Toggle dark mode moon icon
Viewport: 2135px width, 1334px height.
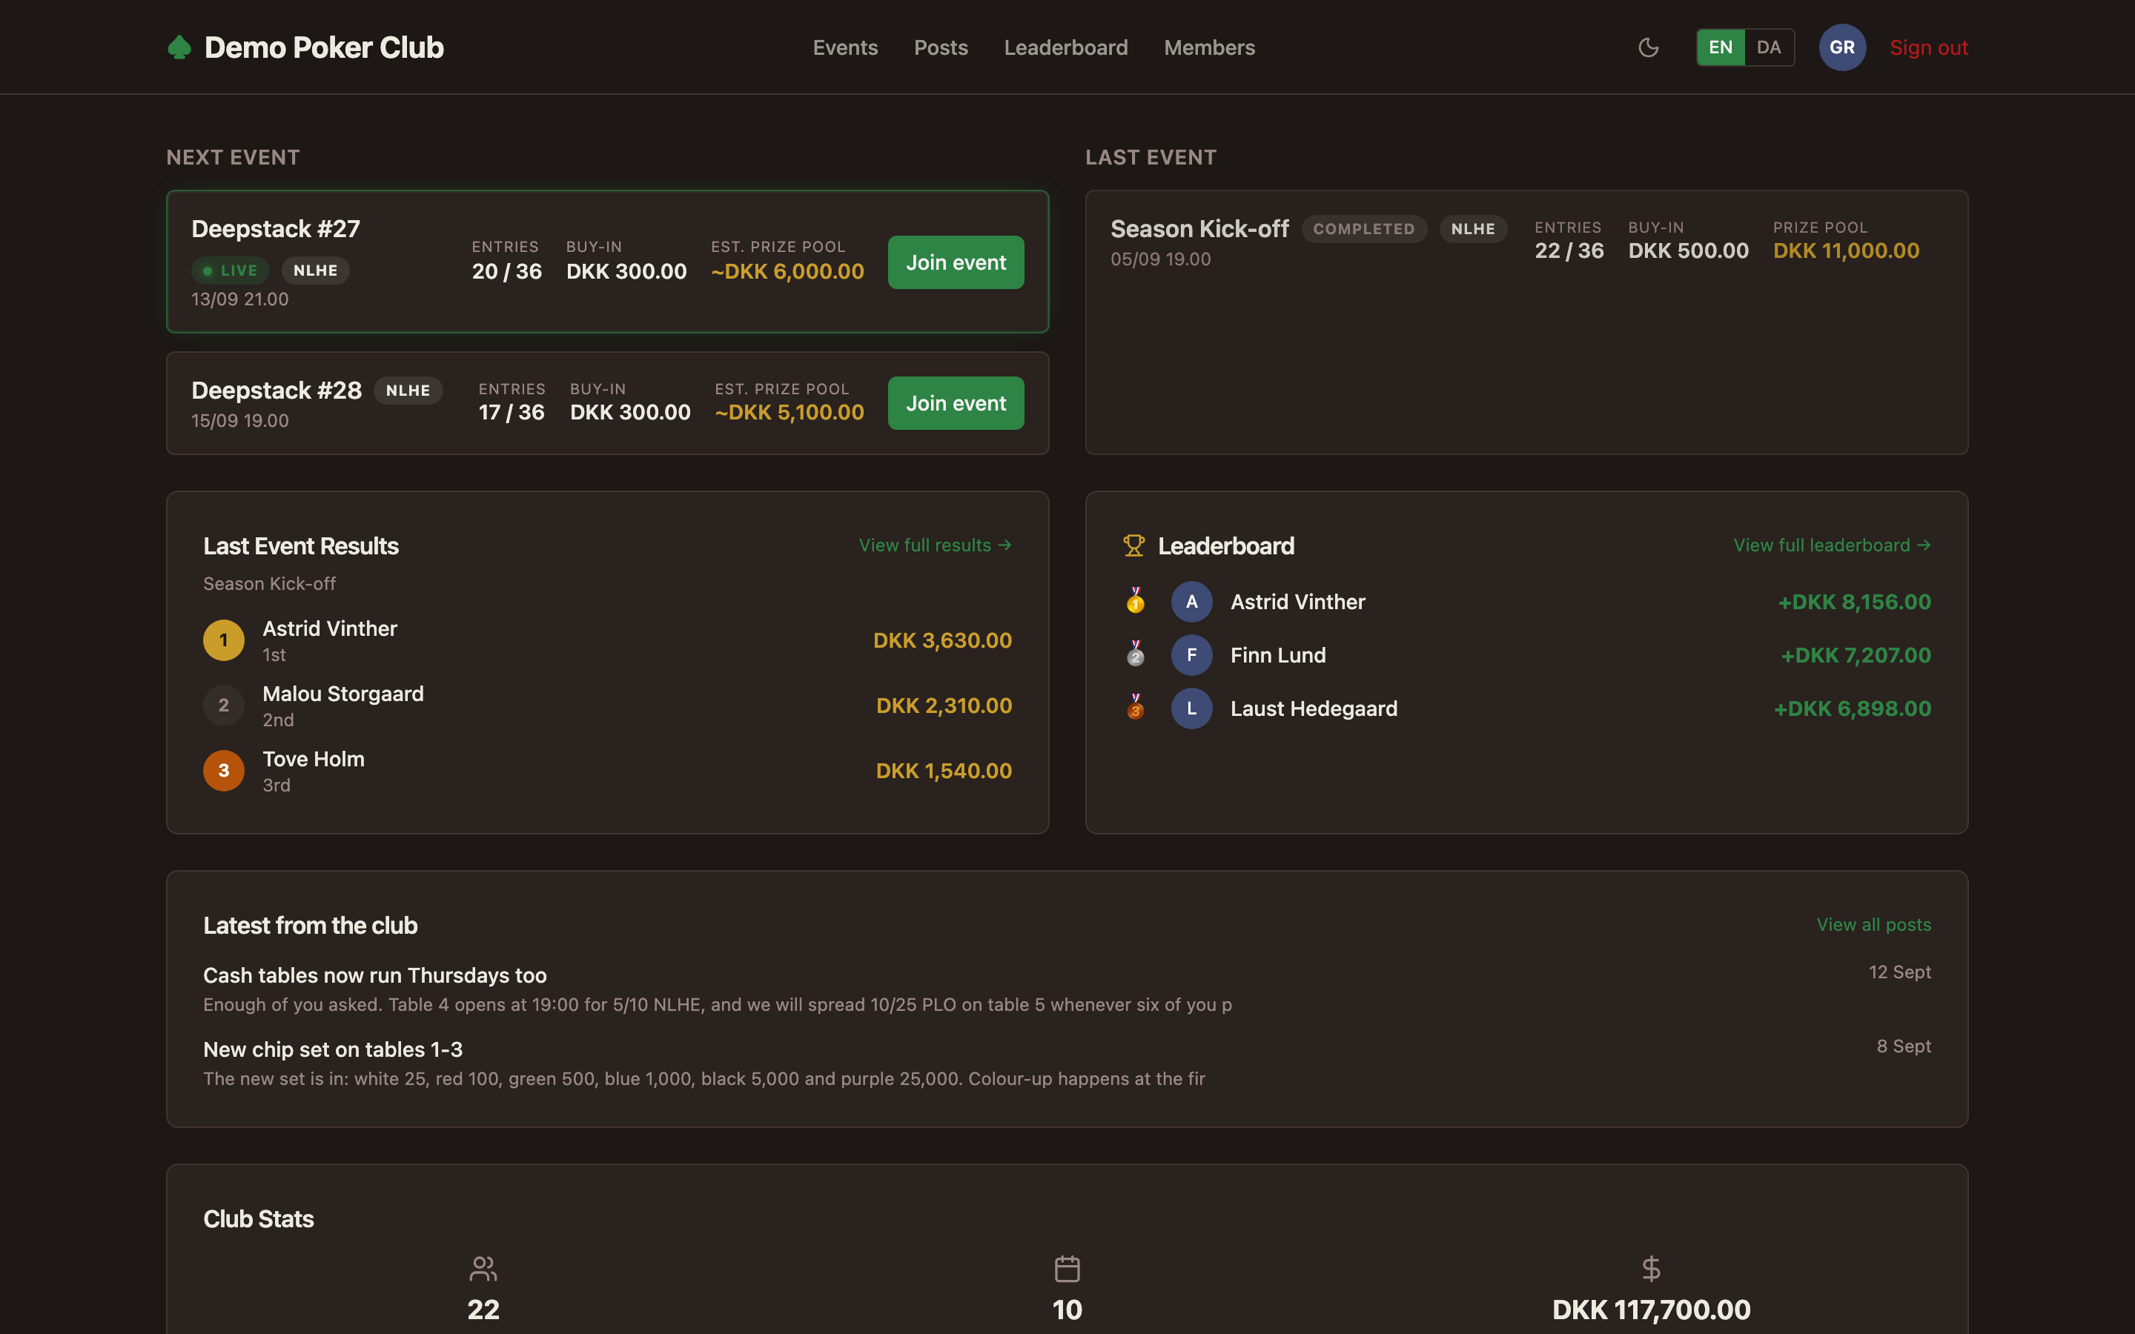coord(1648,47)
